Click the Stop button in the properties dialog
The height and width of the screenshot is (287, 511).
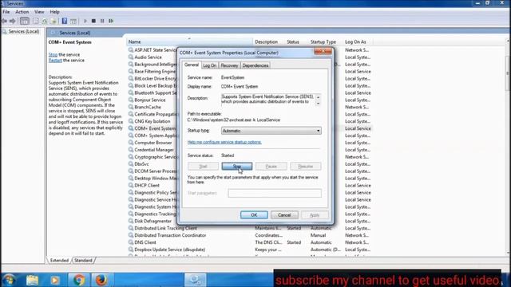click(237, 167)
